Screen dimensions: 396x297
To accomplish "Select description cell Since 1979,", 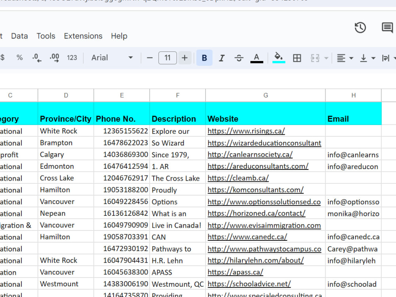I will 177,154.
